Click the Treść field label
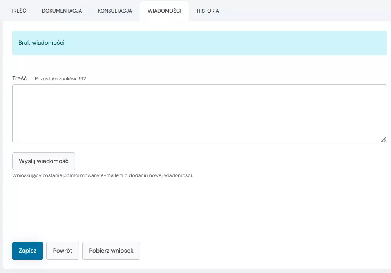 [20, 78]
